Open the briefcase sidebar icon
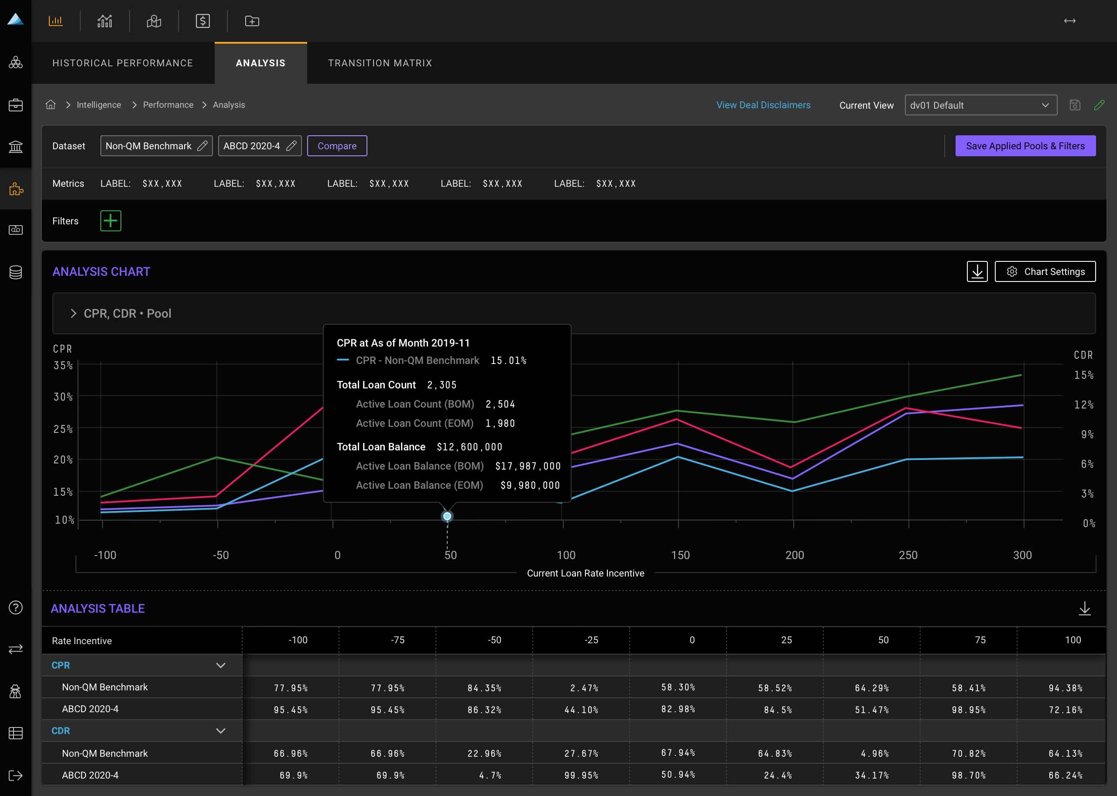 point(16,104)
